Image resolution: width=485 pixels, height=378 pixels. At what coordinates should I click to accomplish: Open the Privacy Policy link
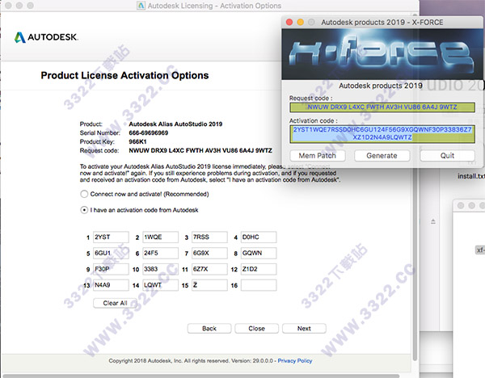[295, 361]
